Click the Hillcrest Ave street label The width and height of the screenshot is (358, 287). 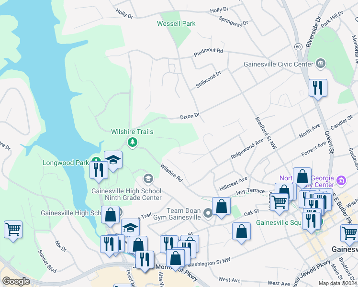point(234,184)
